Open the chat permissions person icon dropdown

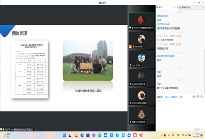pyautogui.click(x=202, y=97)
